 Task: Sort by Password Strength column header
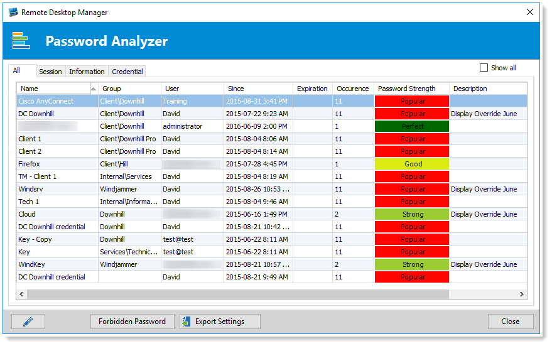point(408,89)
